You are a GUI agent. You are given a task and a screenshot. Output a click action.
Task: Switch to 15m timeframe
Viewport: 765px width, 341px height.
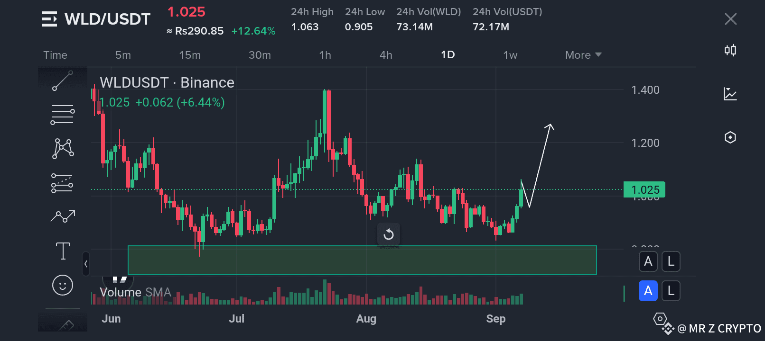[190, 55]
